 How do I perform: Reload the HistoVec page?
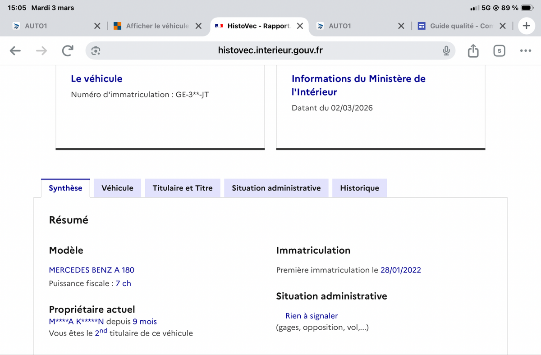[68, 51]
